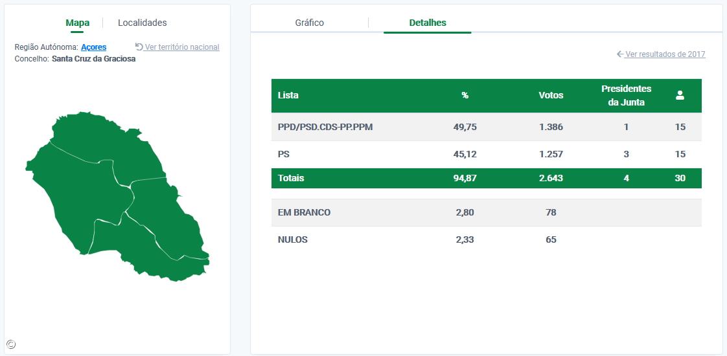Click the left arrow icon before Ver resultados de 2017
727x356 pixels.
(620, 54)
